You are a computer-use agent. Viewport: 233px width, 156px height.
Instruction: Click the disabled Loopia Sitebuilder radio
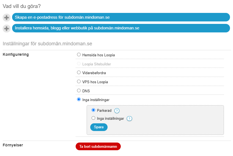click(79, 64)
